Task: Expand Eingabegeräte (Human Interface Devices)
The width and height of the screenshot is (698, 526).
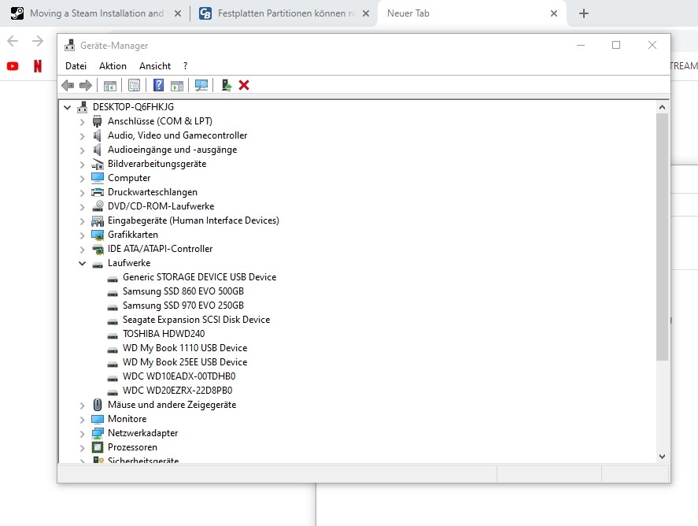Action: coord(82,221)
